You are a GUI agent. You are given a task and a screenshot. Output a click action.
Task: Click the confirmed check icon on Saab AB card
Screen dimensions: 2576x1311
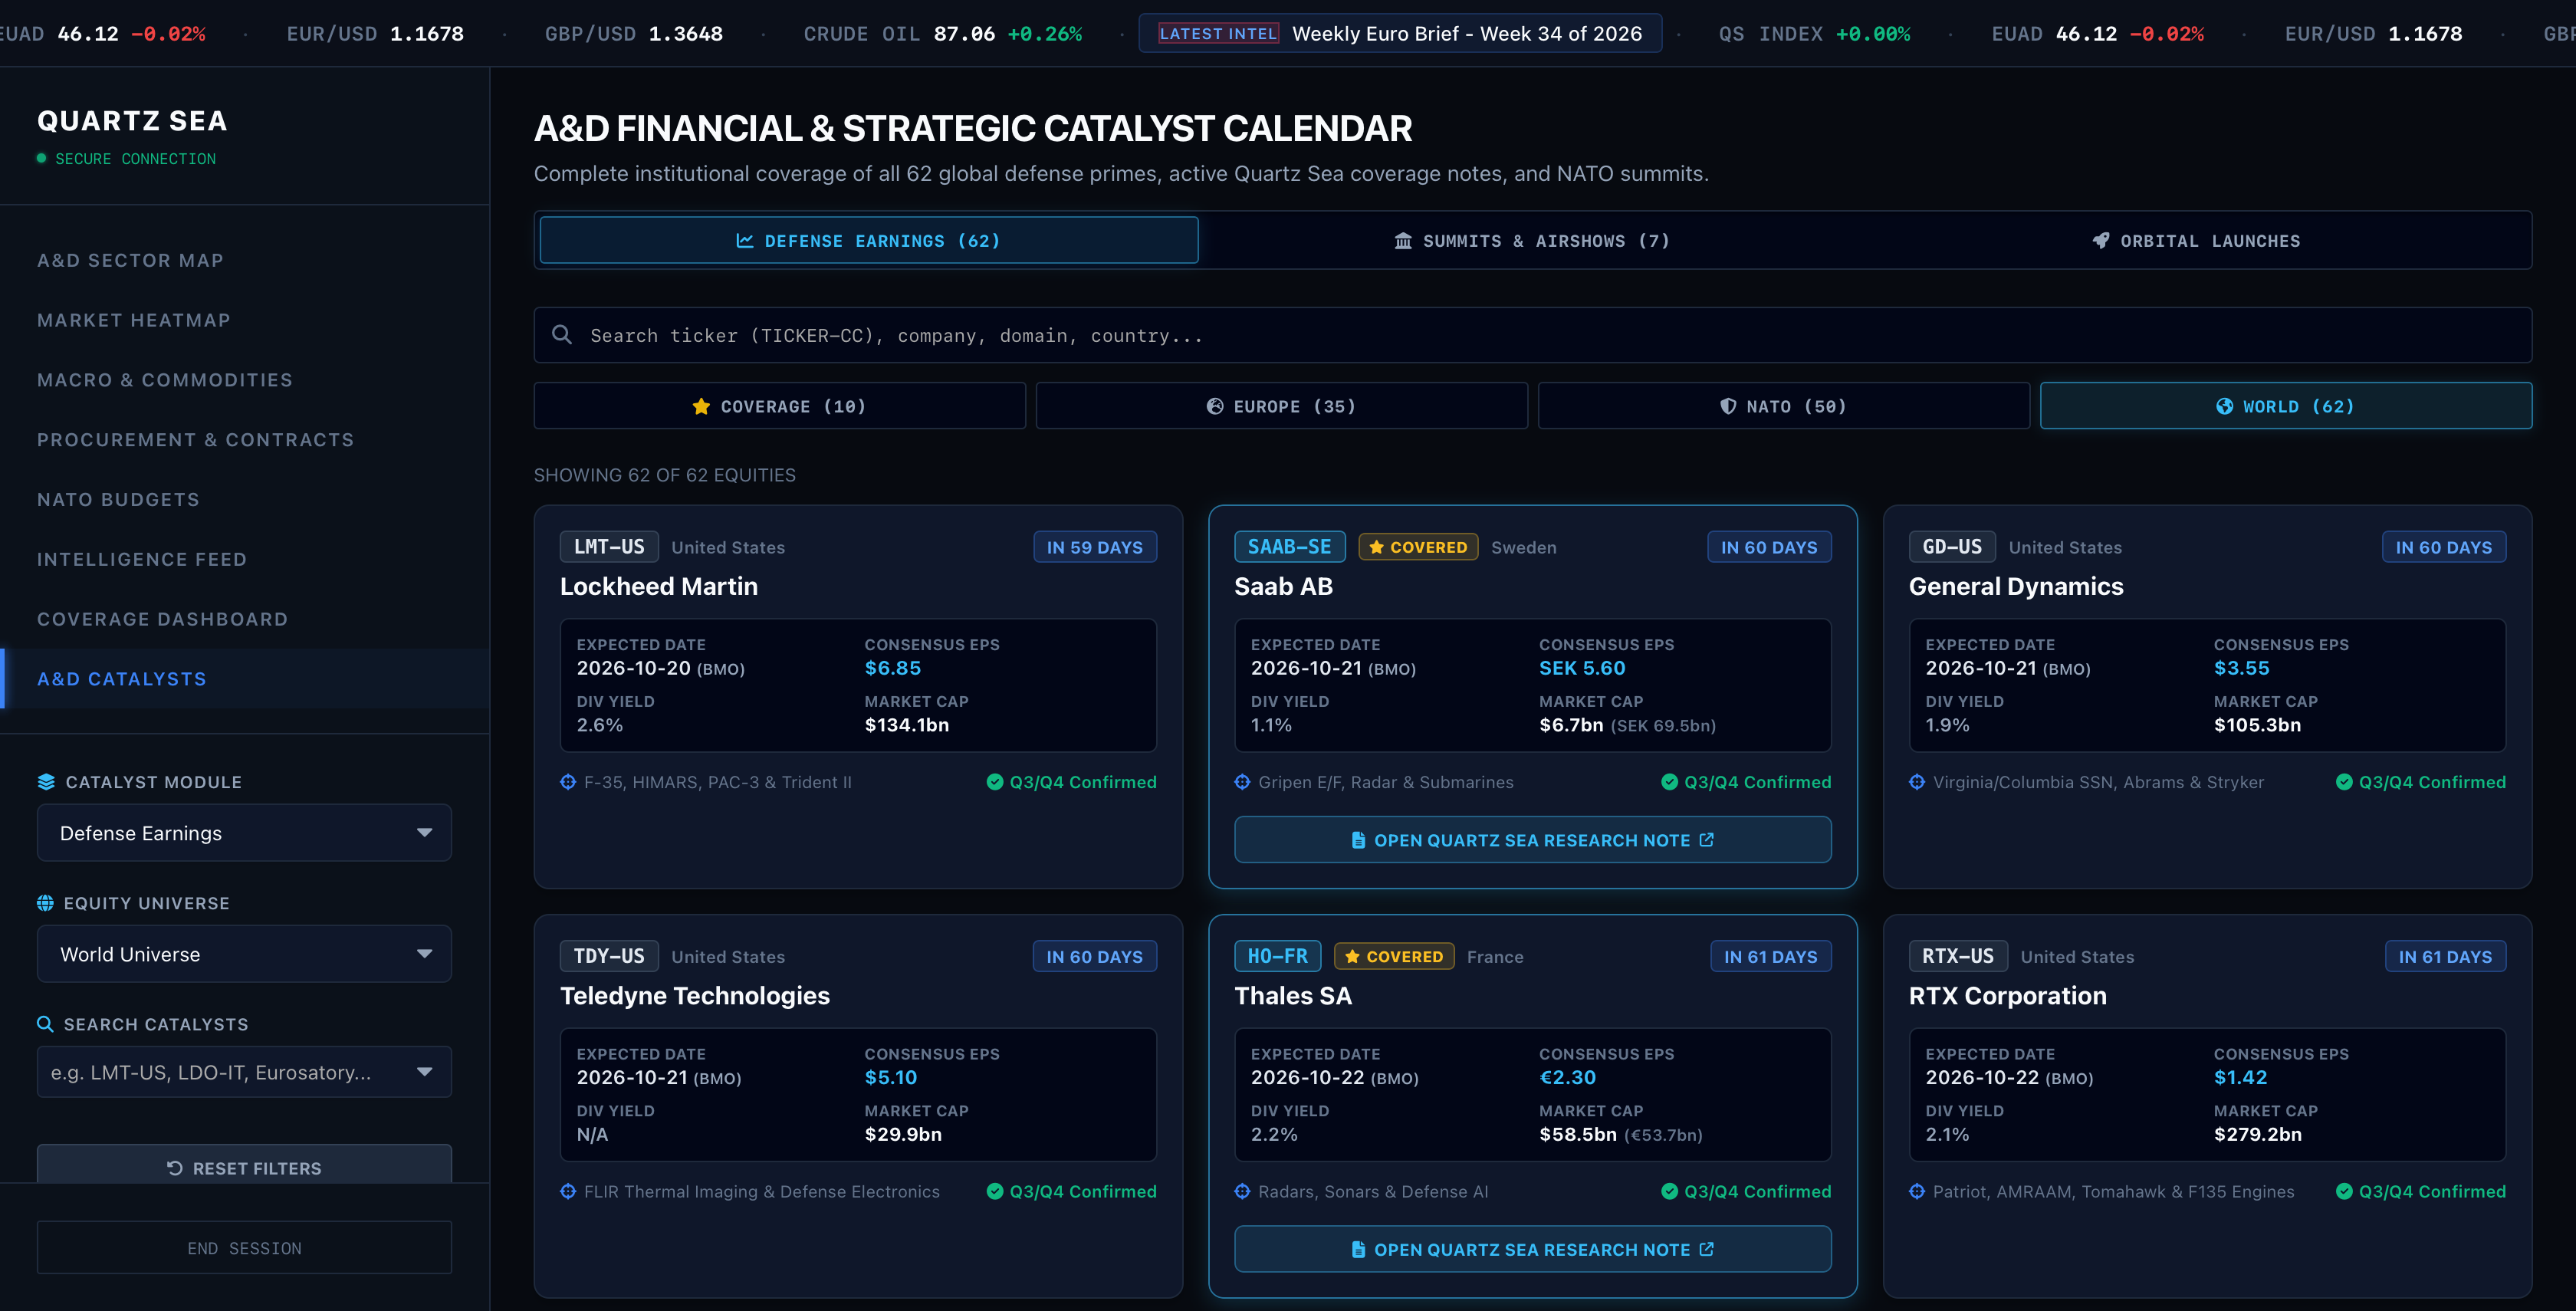(x=1669, y=782)
